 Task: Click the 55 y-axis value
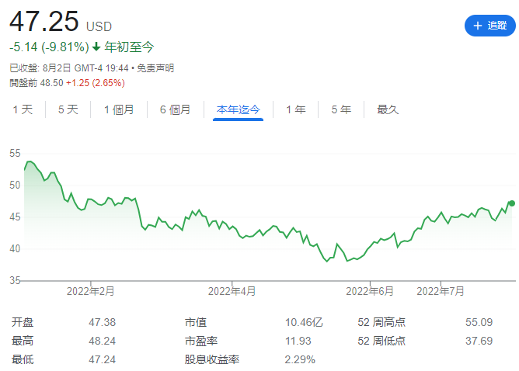15,153
